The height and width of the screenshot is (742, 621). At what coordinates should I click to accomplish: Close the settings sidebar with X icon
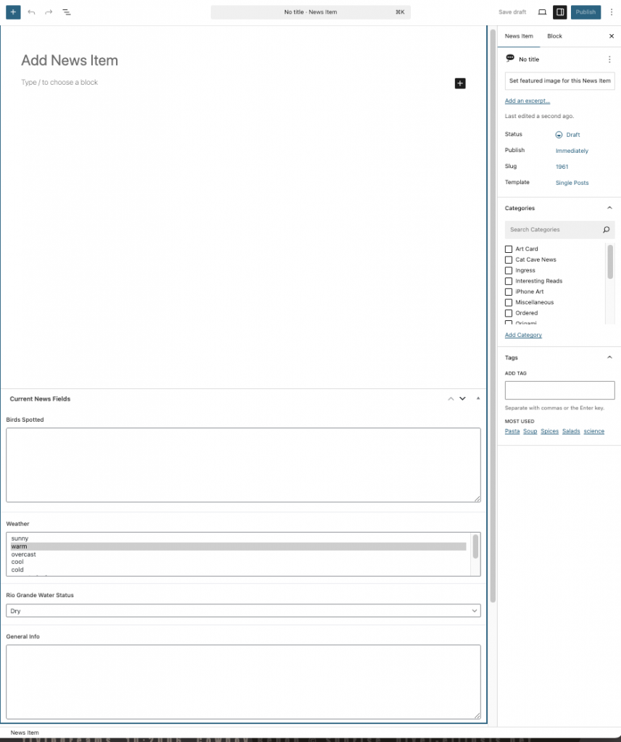point(611,36)
